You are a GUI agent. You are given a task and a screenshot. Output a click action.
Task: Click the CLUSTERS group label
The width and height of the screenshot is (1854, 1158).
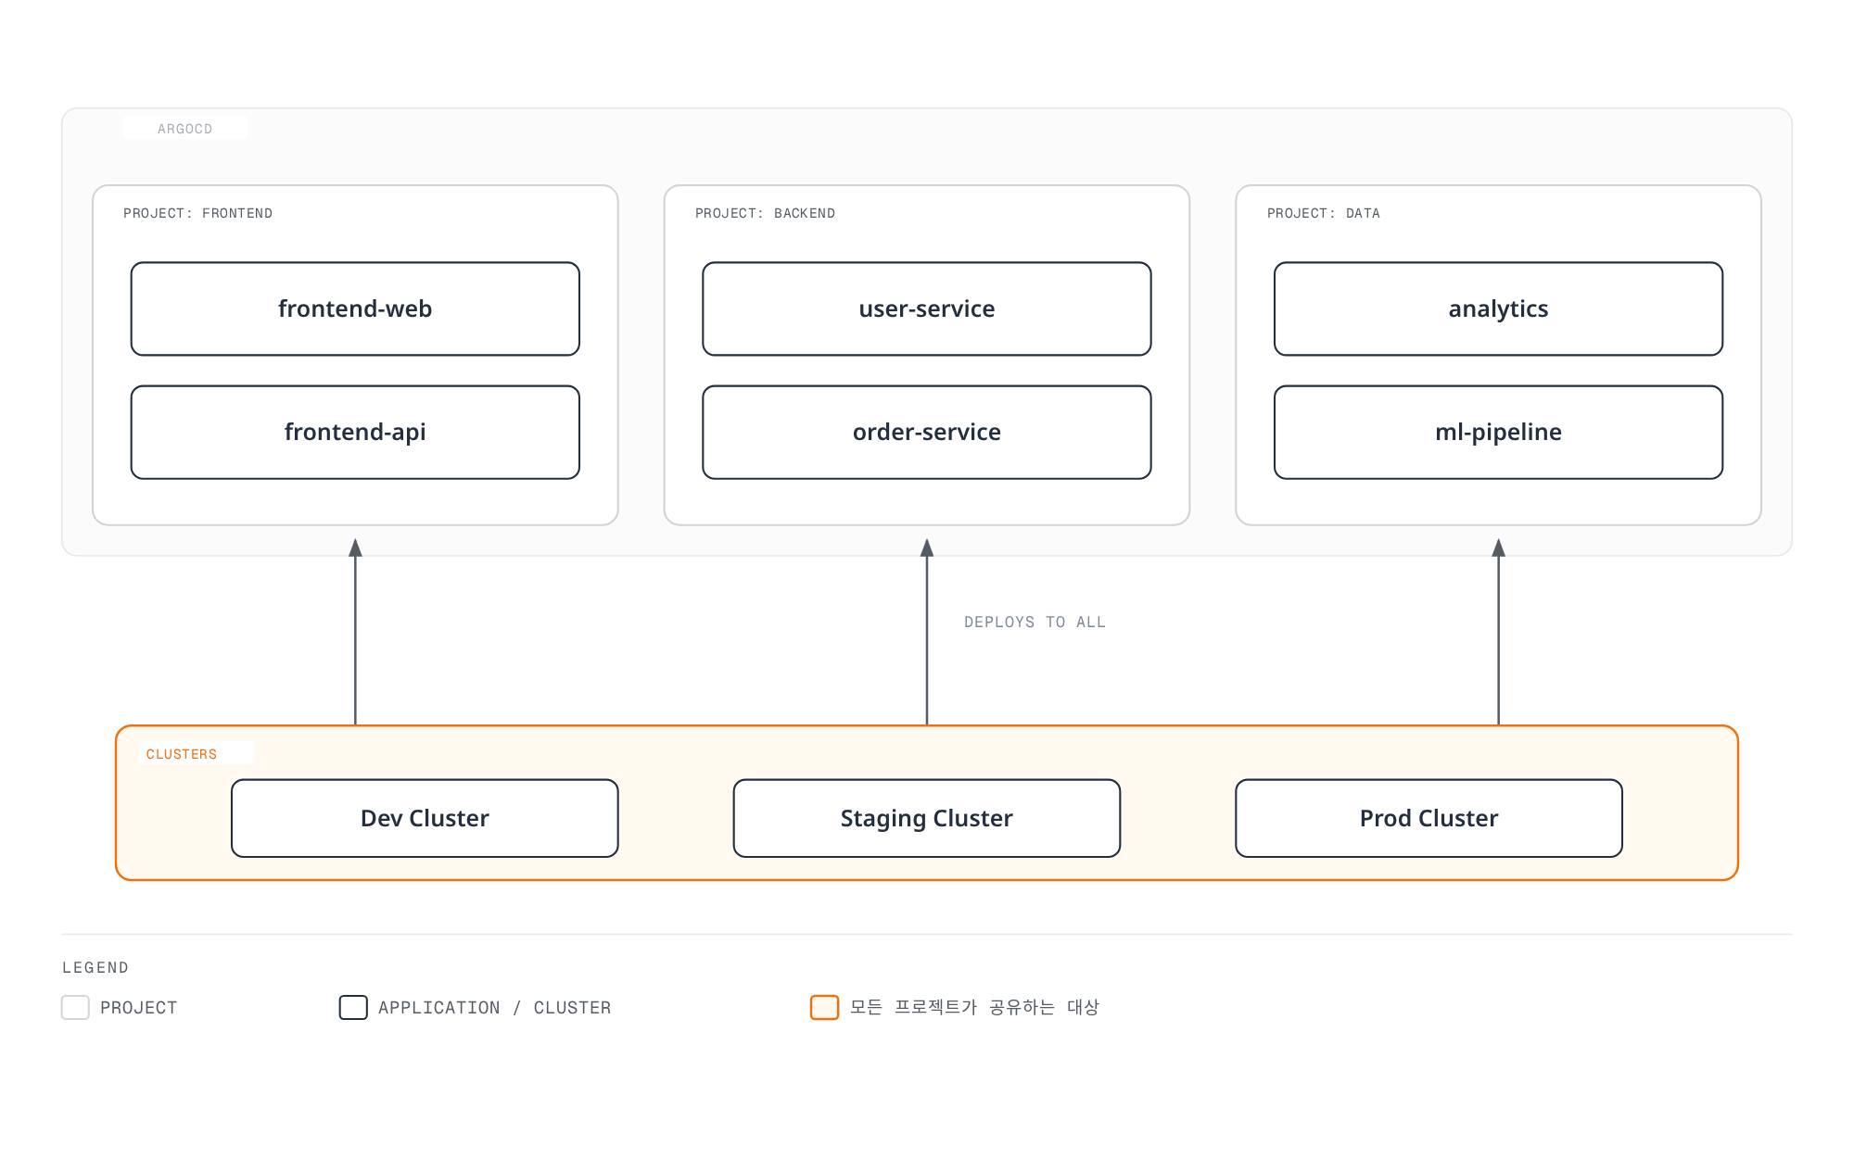[182, 754]
